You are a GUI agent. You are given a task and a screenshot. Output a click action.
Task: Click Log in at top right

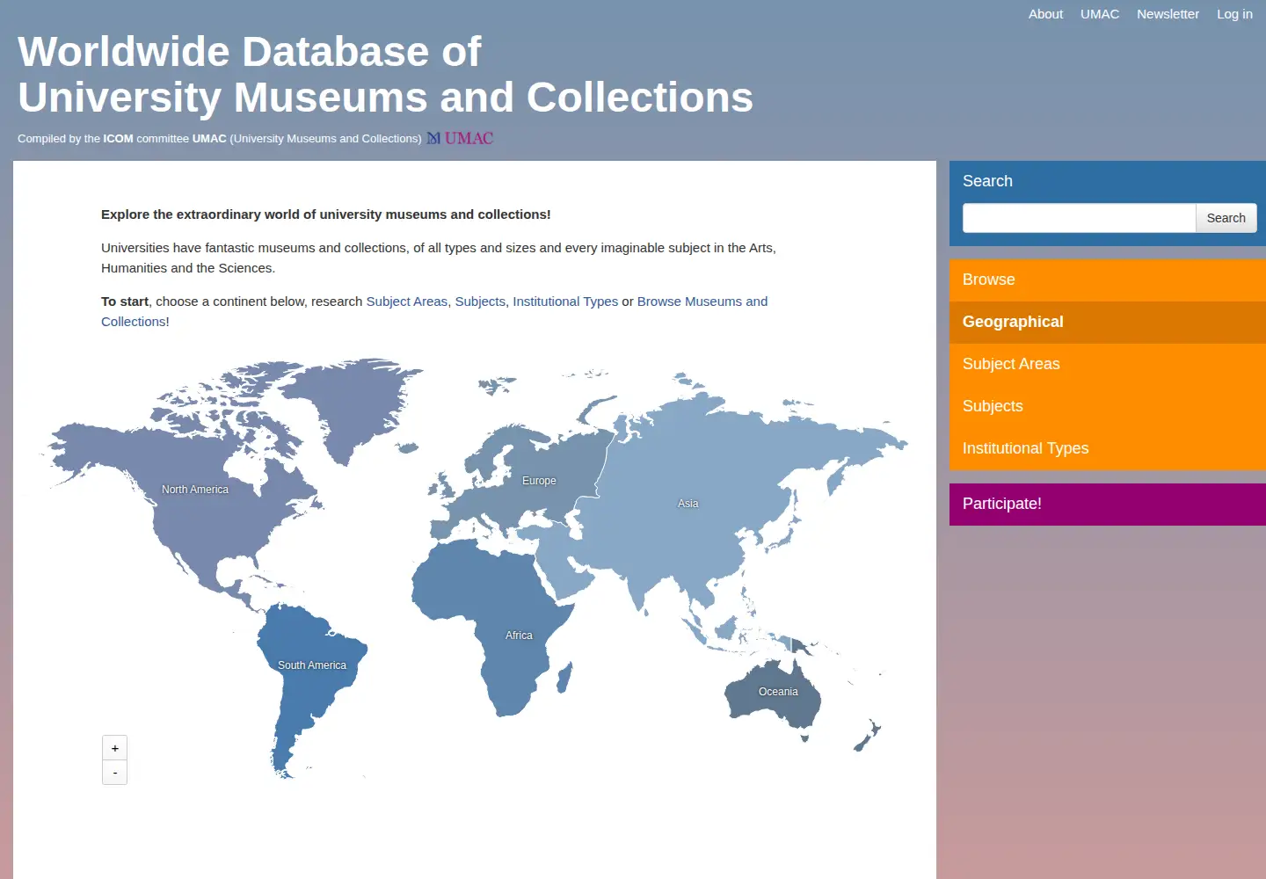click(1234, 14)
